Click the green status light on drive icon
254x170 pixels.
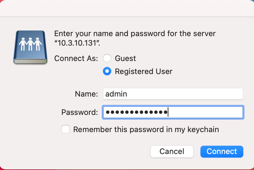(x=44, y=61)
